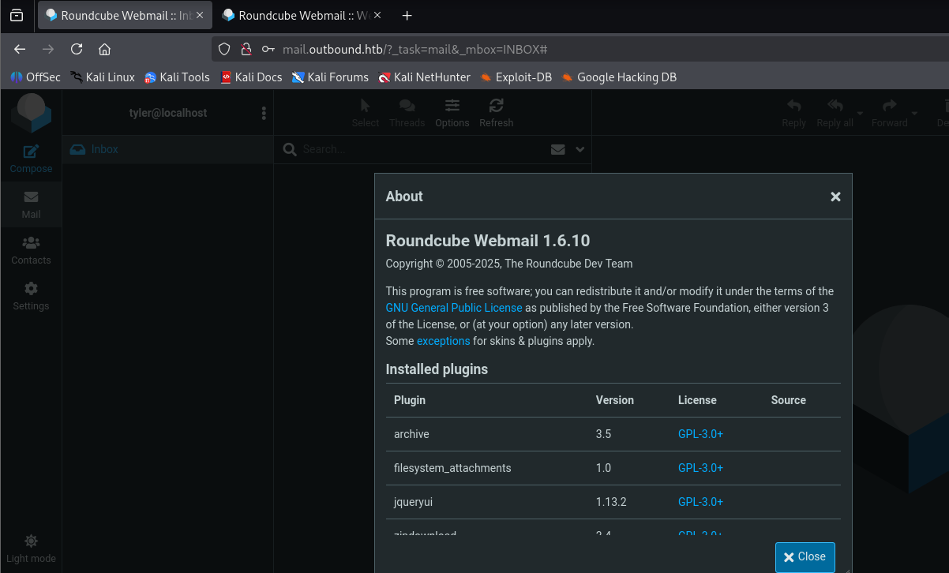Screen dimensions: 949x573
Task: Open the Kali Tools bookmark
Action: [x=177, y=77]
